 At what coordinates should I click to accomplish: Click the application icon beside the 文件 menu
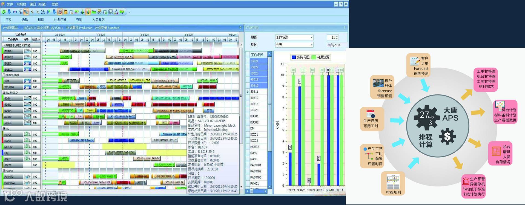pos(3,4)
